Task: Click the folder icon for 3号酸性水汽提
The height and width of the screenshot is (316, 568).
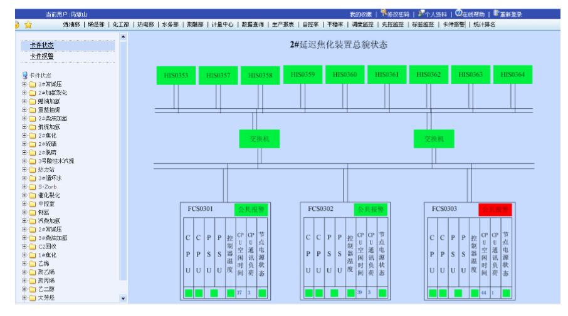Action: 32,161
